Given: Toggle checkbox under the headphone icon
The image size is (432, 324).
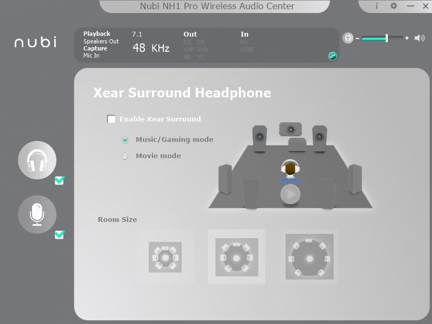Looking at the screenshot, I should point(59,181).
